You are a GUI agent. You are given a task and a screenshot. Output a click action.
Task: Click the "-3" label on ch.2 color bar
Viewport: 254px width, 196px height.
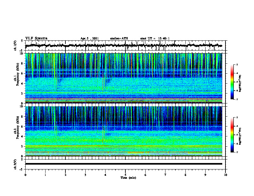point(236,118)
